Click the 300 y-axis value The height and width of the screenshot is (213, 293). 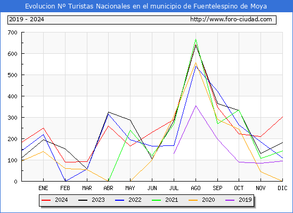point(13,118)
